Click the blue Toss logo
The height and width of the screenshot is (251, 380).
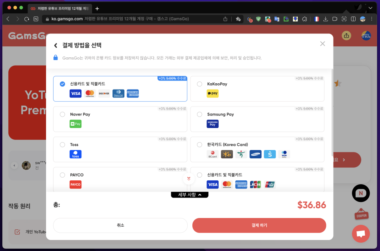tap(76, 154)
